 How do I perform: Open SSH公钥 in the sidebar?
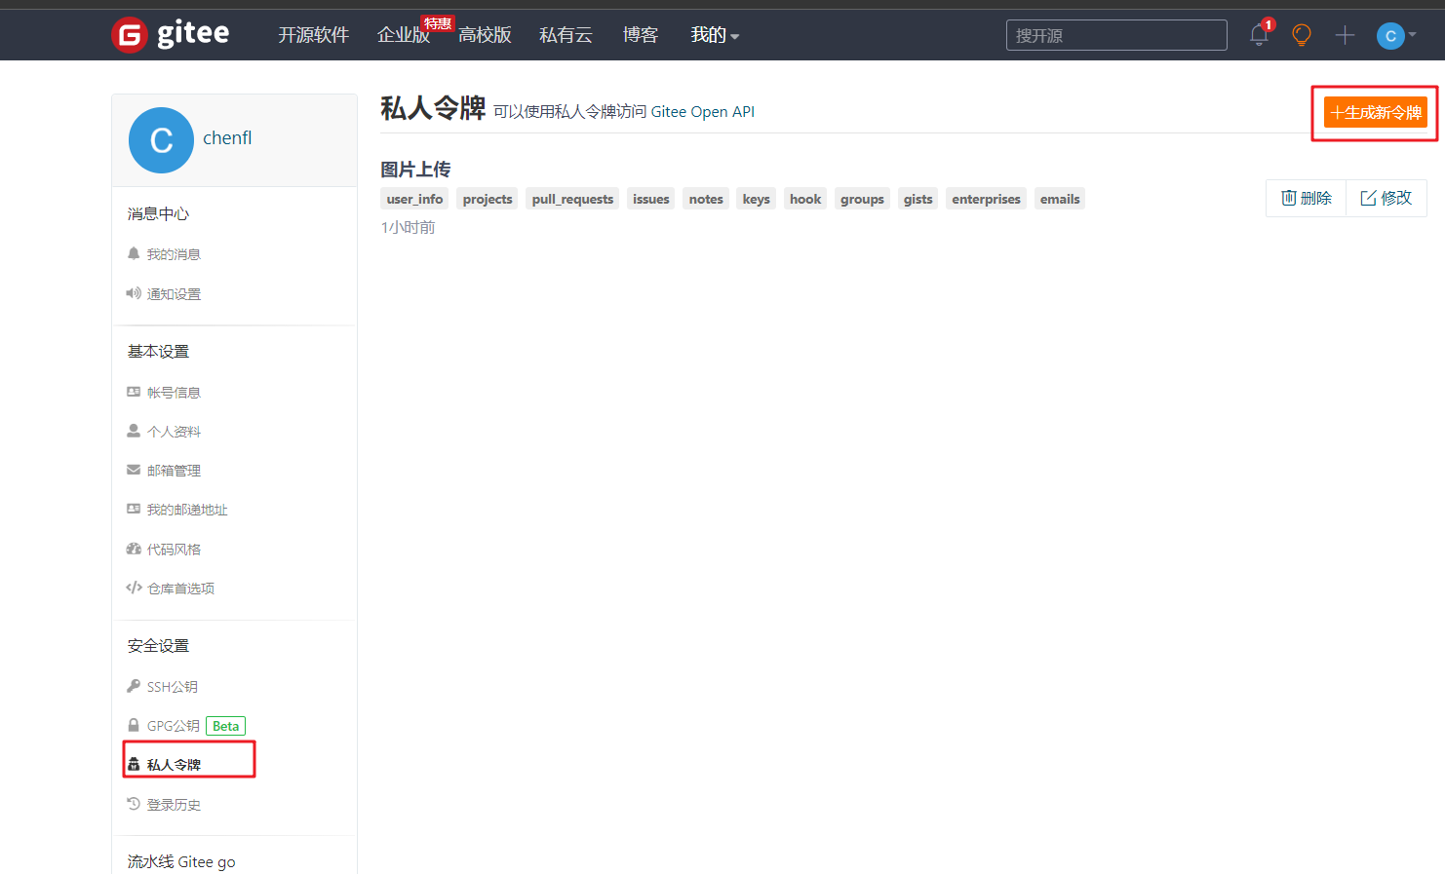point(173,687)
